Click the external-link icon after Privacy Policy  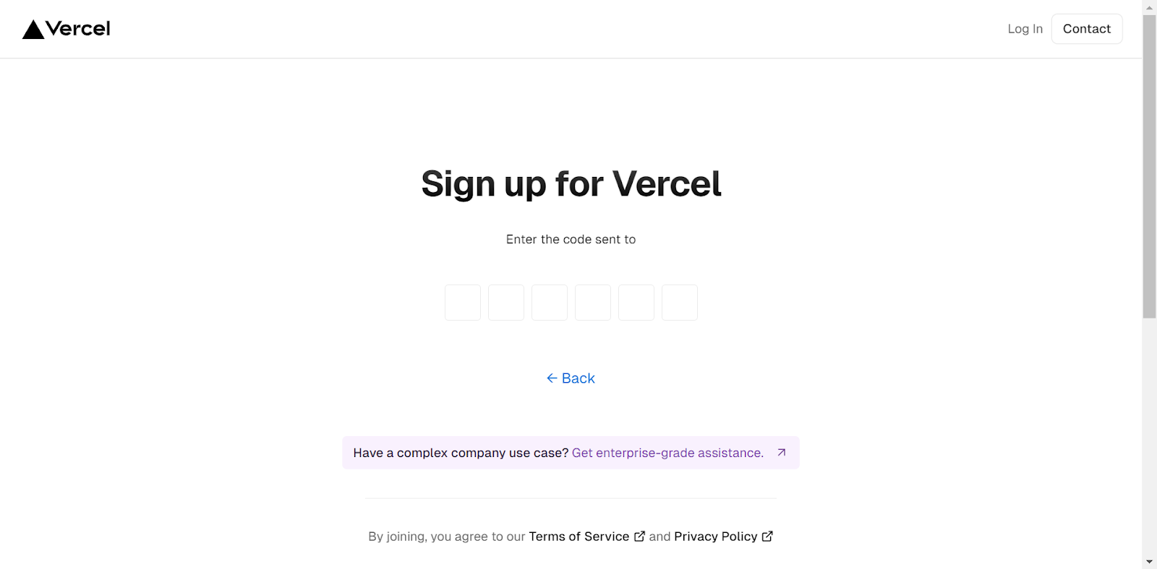tap(767, 536)
